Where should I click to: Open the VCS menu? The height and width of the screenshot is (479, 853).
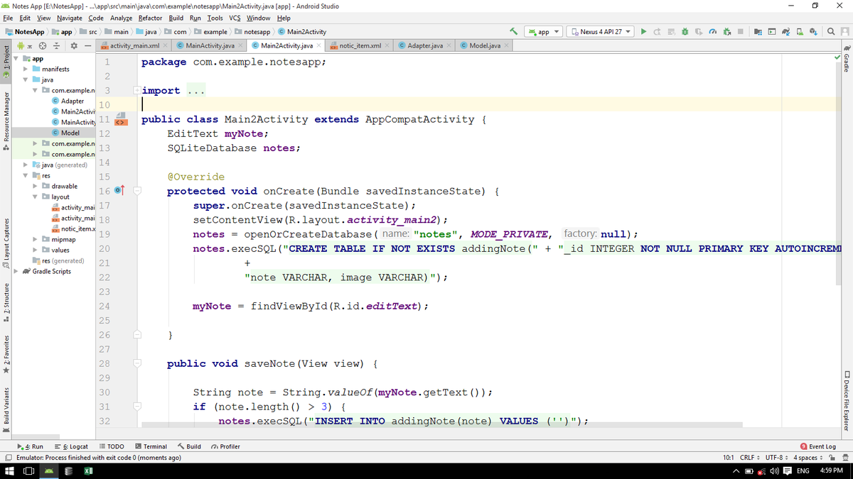236,18
